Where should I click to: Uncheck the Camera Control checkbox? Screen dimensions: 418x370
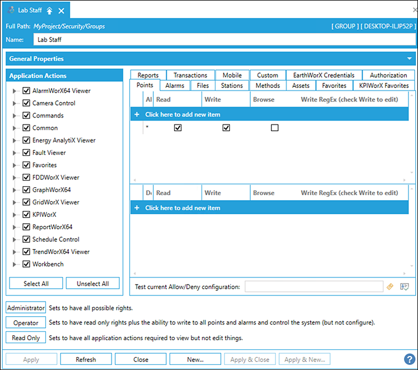(26, 103)
